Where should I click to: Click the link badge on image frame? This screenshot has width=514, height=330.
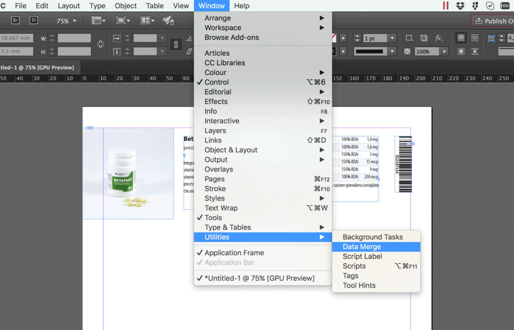pyautogui.click(x=90, y=128)
